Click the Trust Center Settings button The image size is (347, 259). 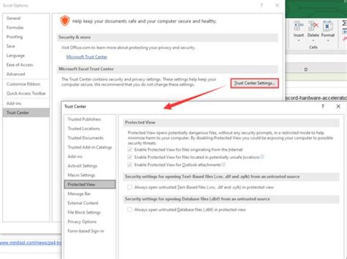coord(254,83)
